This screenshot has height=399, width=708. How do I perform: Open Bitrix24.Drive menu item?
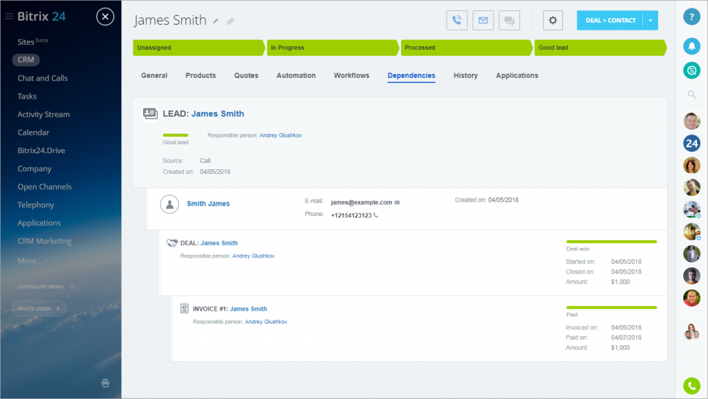point(41,150)
